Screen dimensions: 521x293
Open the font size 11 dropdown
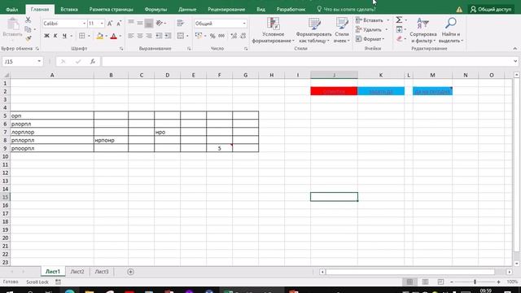102,24
